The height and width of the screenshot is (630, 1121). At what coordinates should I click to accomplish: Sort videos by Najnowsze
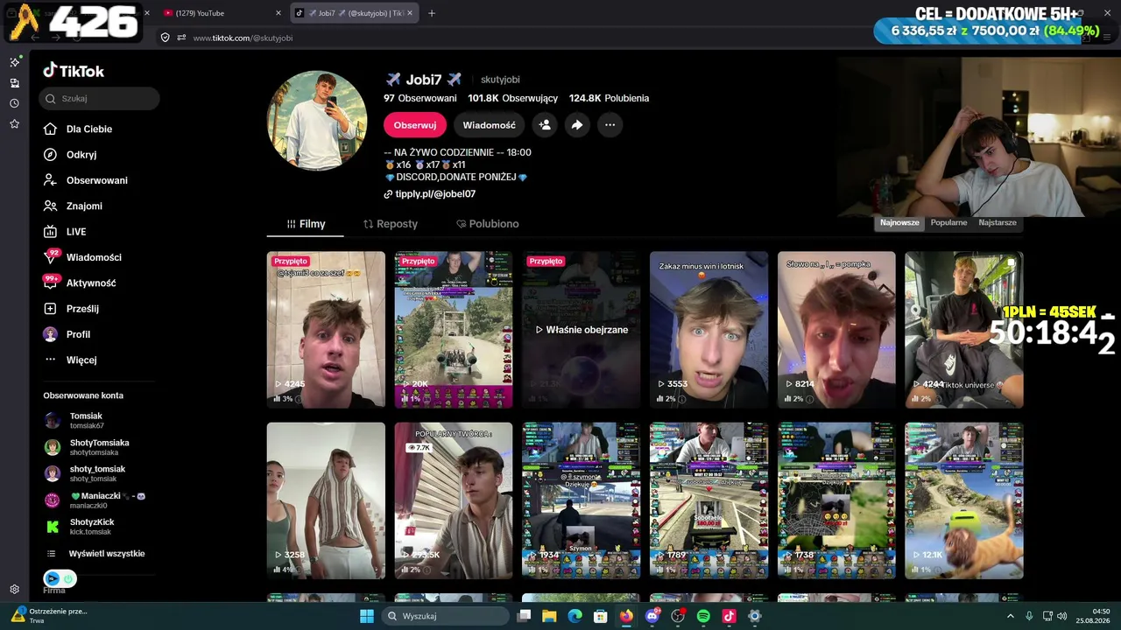coord(899,222)
